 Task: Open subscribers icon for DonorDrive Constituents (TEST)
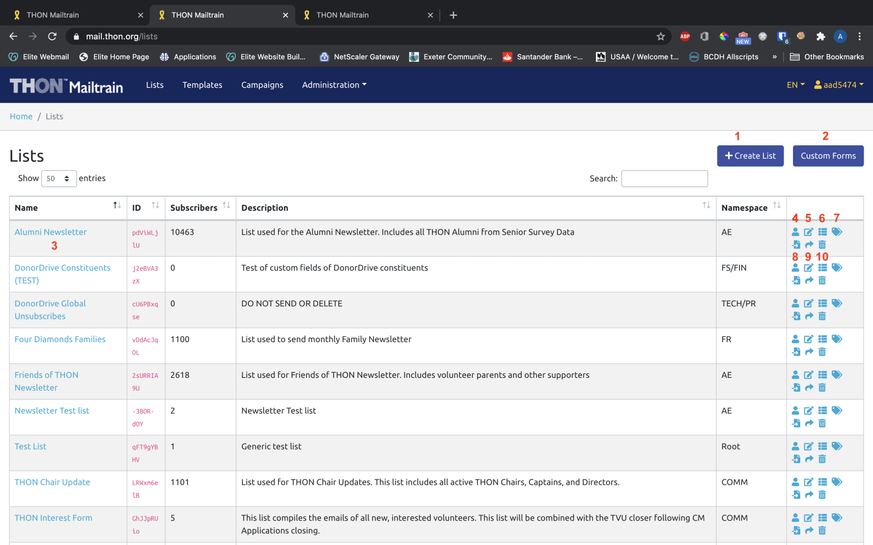pos(796,268)
